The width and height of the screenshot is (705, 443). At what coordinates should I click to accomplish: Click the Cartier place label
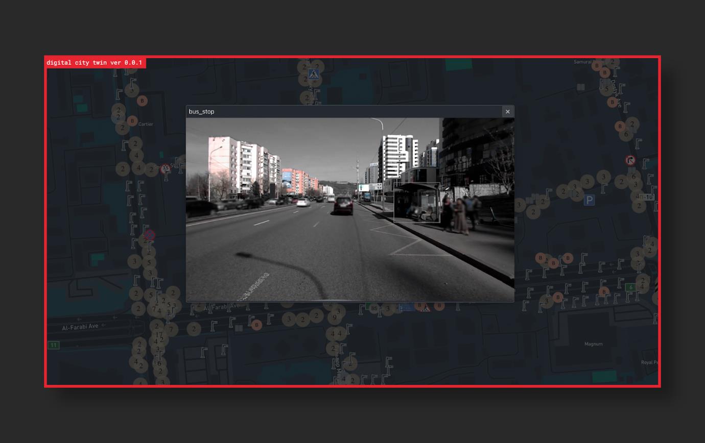click(x=146, y=124)
